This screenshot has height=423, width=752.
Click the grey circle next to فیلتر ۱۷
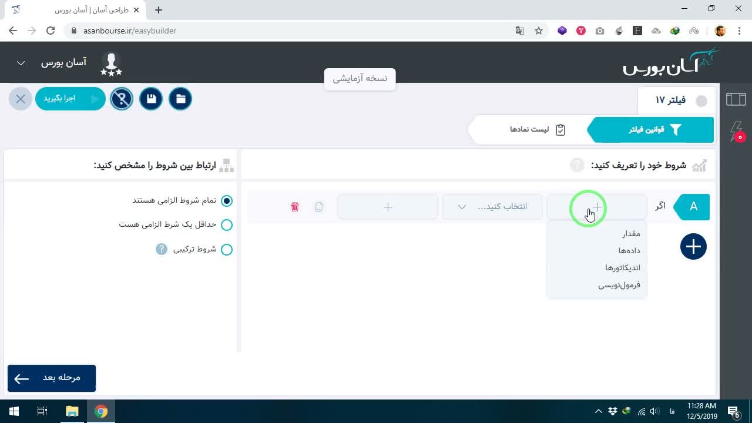tap(701, 101)
